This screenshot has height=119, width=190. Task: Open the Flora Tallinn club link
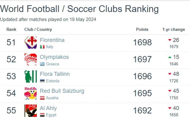click(x=55, y=74)
